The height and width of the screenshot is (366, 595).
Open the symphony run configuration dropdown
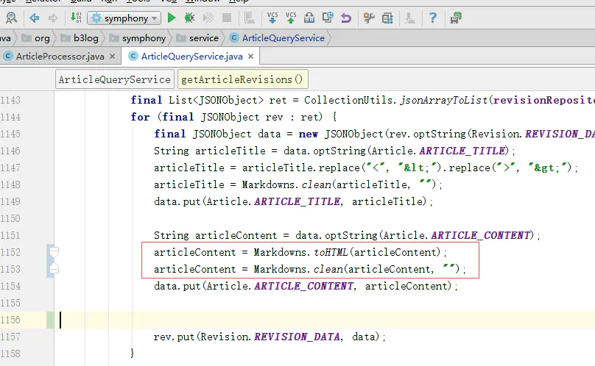click(124, 18)
